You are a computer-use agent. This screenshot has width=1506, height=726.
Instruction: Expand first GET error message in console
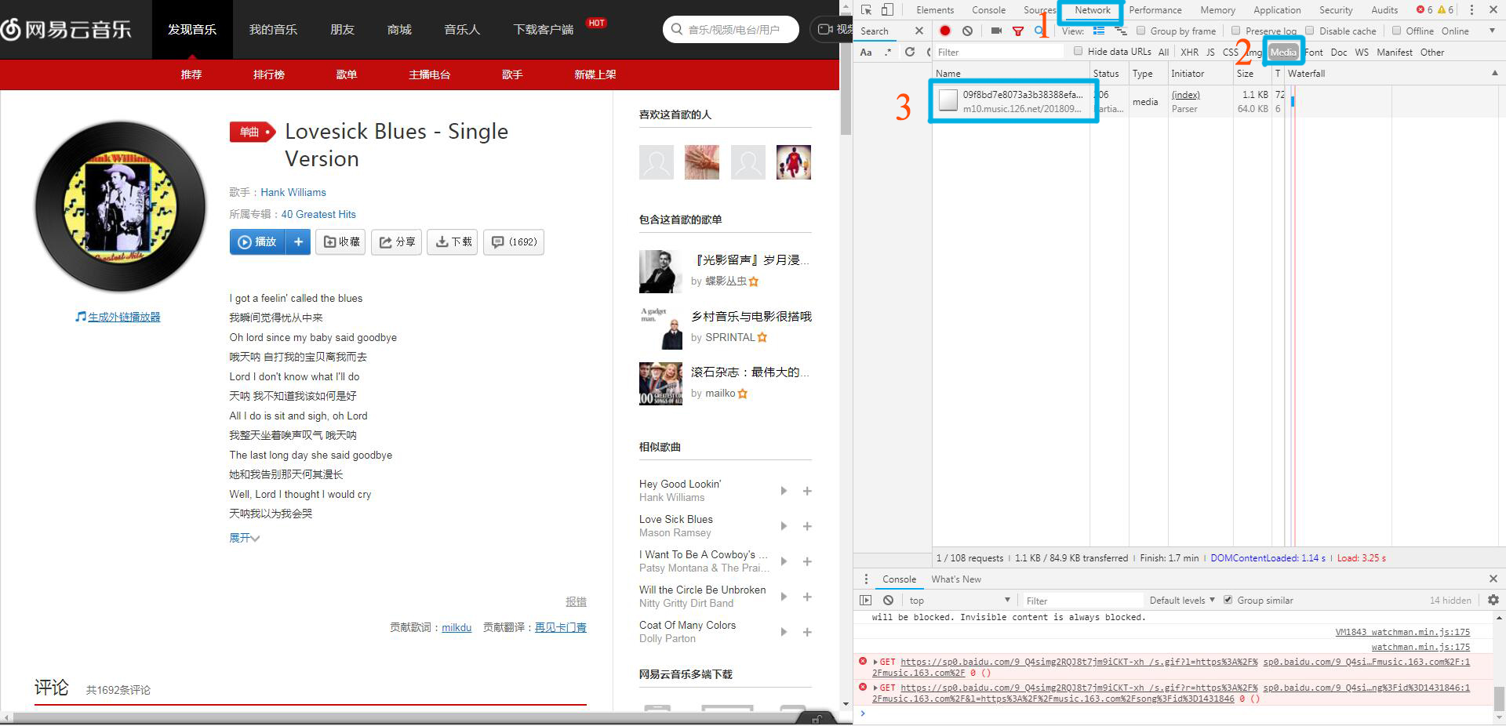pos(876,662)
